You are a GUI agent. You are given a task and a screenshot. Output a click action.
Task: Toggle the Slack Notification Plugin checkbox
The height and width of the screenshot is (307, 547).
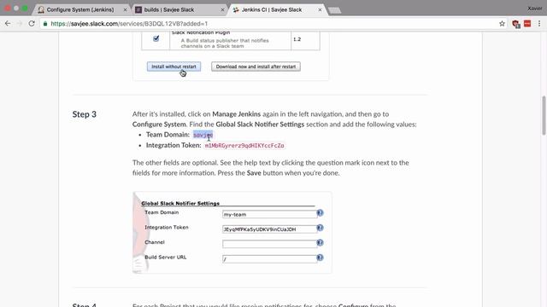tap(156, 38)
